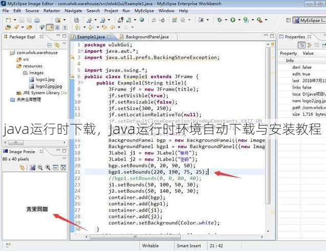Screen dimensions: 326x251
Task: Open Package Explorer view menu triangle
Action: pyautogui.click(x=64, y=44)
